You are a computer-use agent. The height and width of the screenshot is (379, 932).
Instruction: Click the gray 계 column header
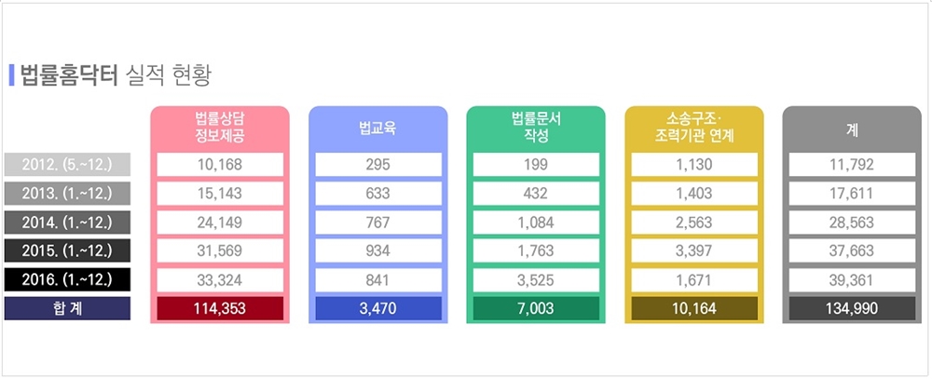point(852,128)
